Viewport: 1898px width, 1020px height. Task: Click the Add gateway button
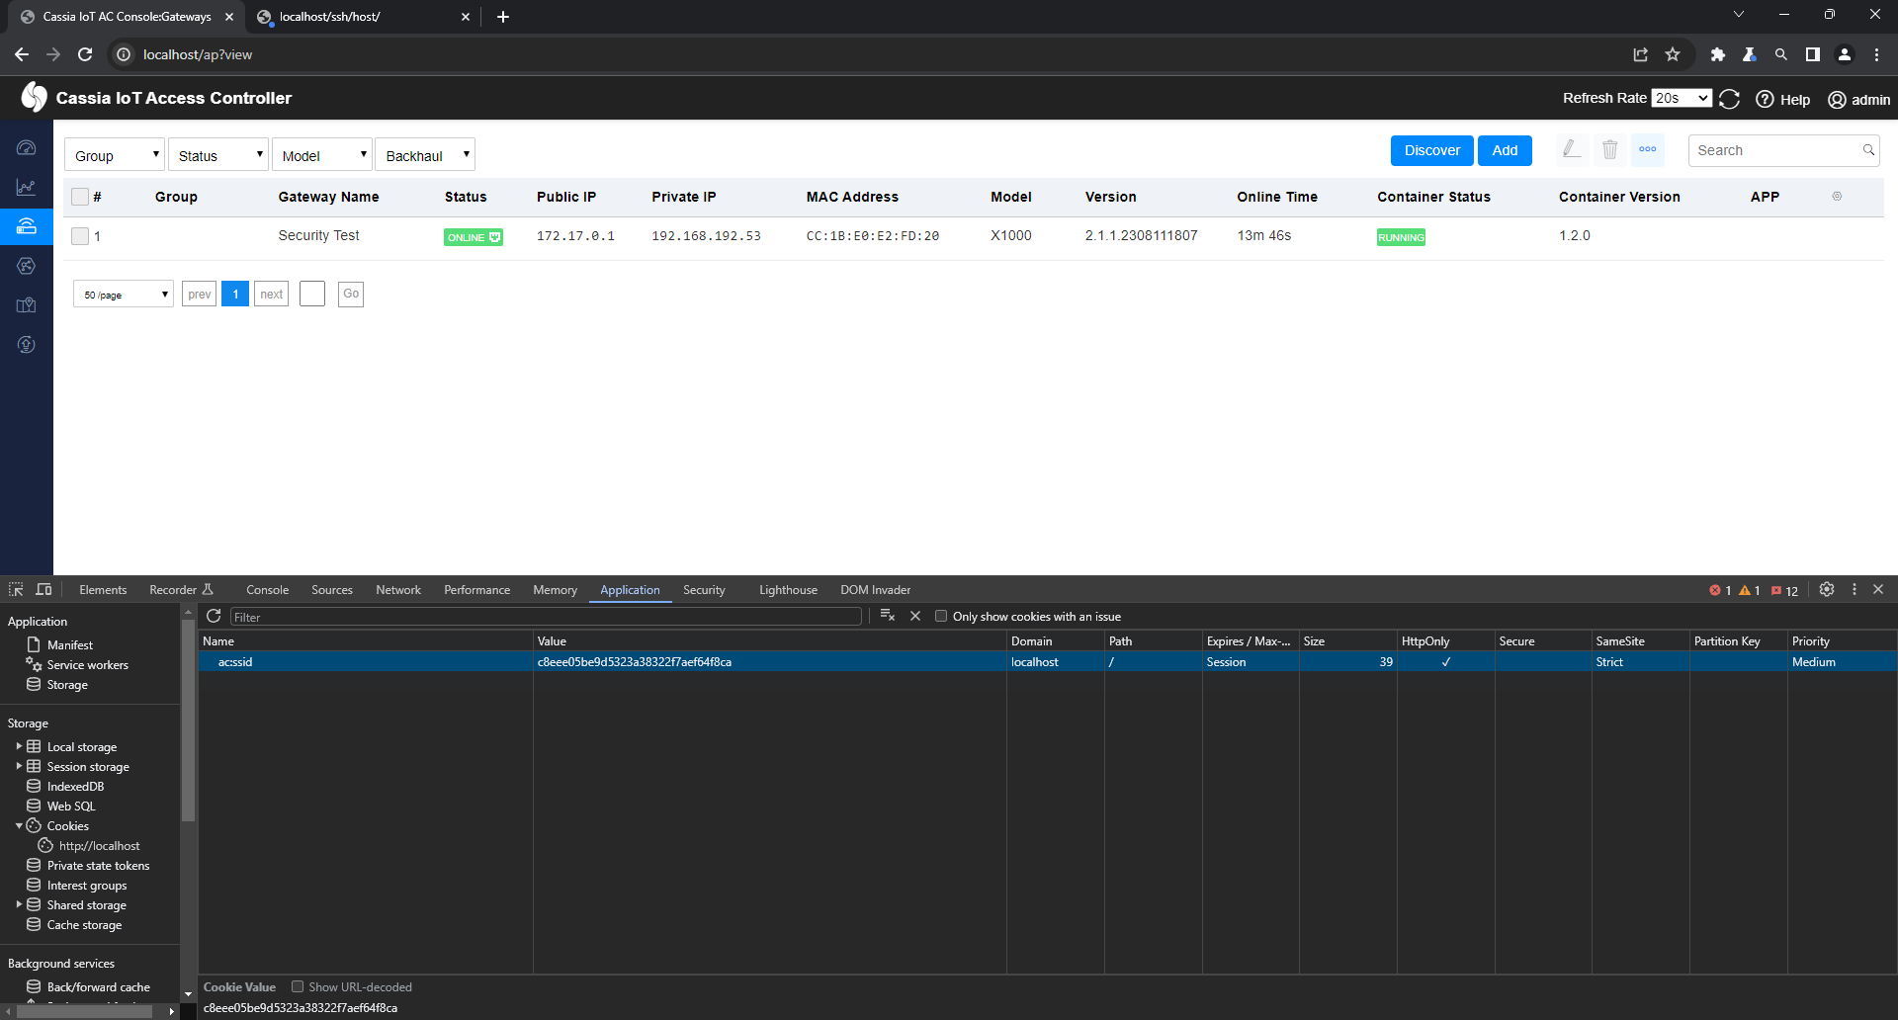[x=1505, y=150]
